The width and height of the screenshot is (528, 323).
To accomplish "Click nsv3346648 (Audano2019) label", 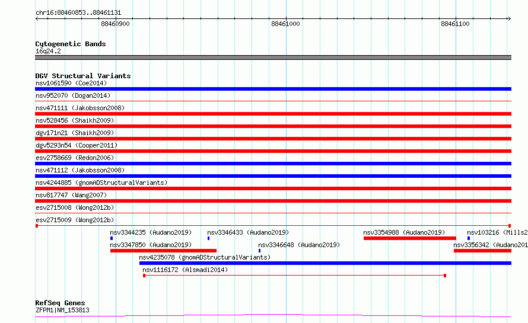I will point(299,245).
